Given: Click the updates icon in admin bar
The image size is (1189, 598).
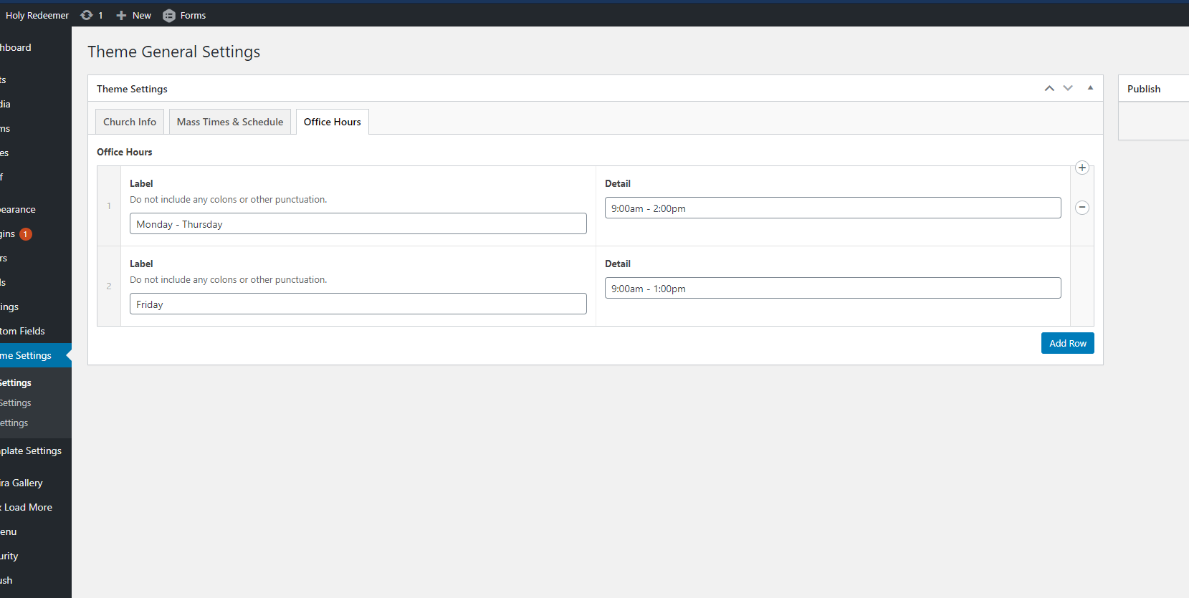Looking at the screenshot, I should (87, 15).
